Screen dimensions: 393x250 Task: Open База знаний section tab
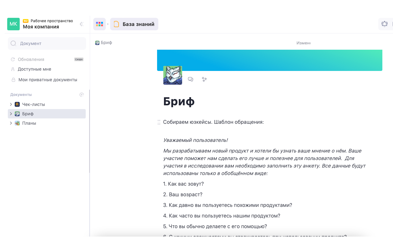(134, 24)
